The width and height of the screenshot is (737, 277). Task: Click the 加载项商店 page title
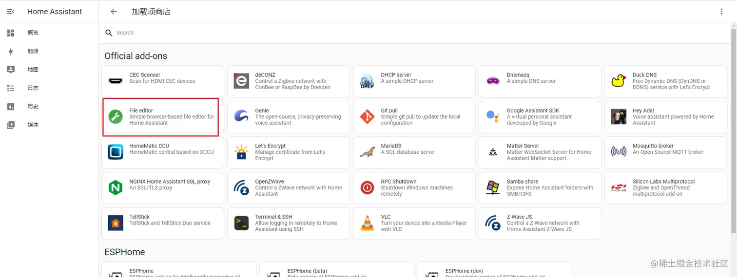point(151,12)
